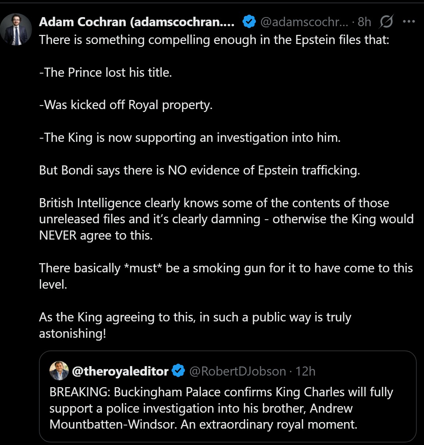The image size is (424, 445).
Task: Click the line "-The Prince lost his title."
Action: [106, 72]
